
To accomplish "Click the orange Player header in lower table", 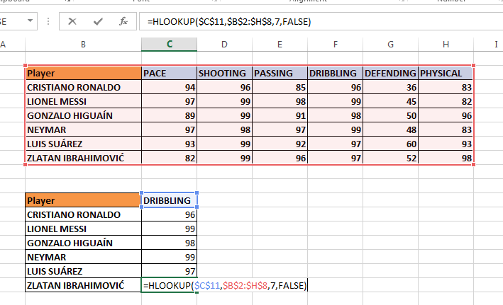I will coord(83,200).
